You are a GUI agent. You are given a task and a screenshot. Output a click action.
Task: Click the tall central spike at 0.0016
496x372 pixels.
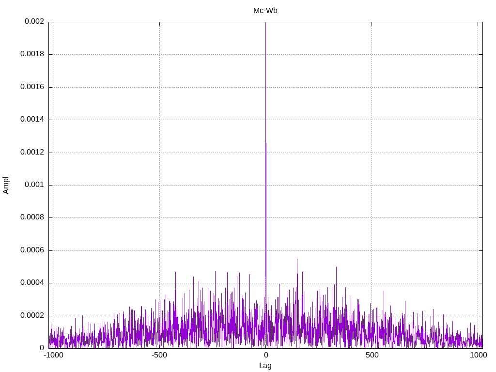tap(265, 87)
